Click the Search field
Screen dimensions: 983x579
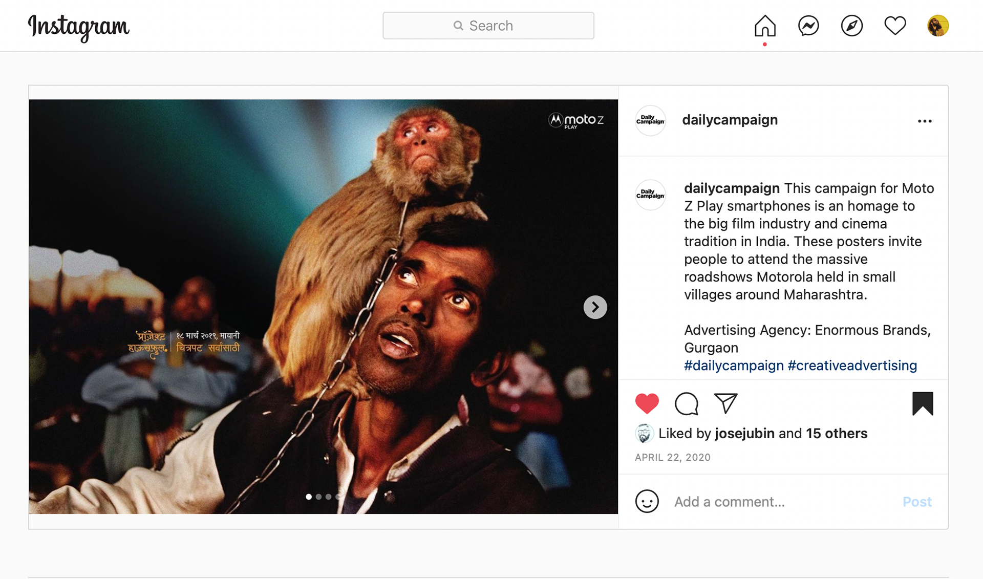[x=488, y=26]
